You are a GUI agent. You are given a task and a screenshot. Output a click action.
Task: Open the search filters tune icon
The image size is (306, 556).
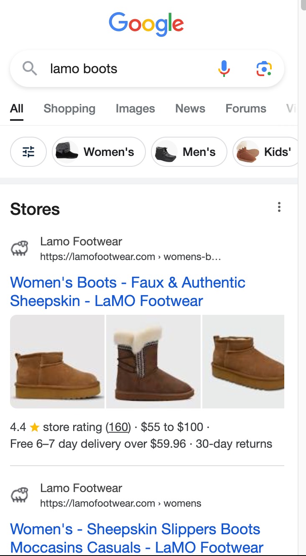click(28, 152)
